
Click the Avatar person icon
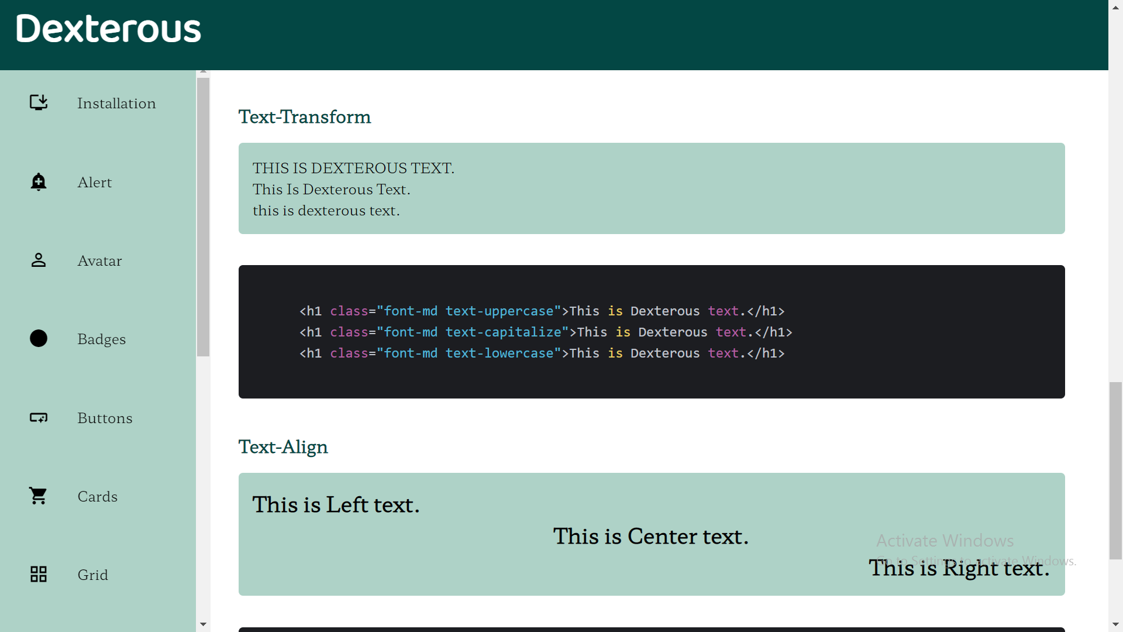click(x=39, y=260)
